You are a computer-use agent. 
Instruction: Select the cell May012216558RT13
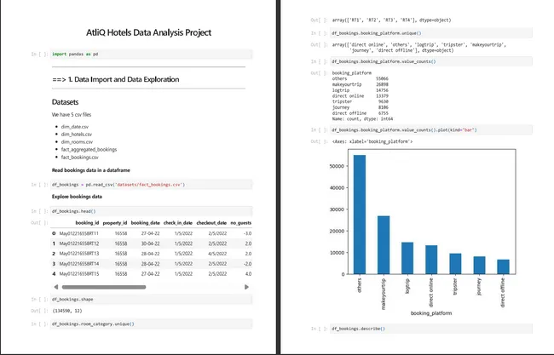(x=79, y=254)
